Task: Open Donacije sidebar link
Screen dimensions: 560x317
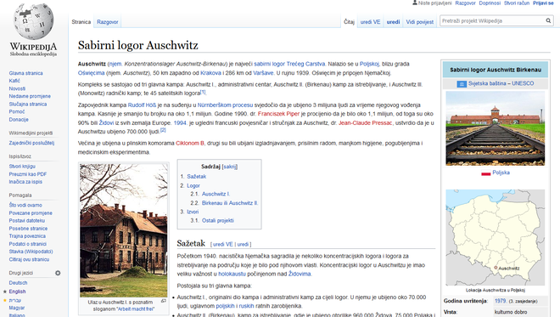Action: [19, 120]
